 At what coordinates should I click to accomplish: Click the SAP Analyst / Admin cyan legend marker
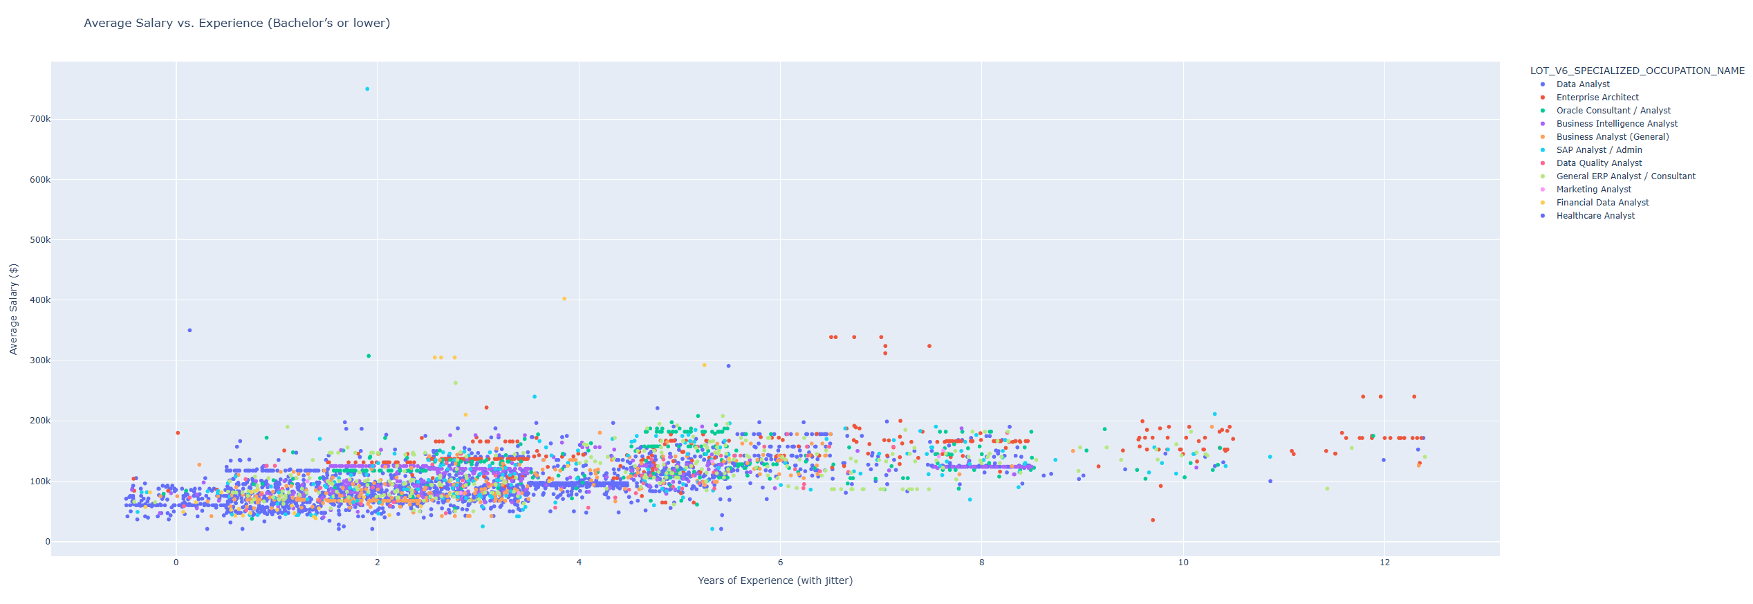point(1542,150)
